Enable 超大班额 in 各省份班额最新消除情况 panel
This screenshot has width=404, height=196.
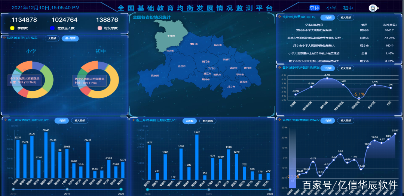[x=345, y=121]
